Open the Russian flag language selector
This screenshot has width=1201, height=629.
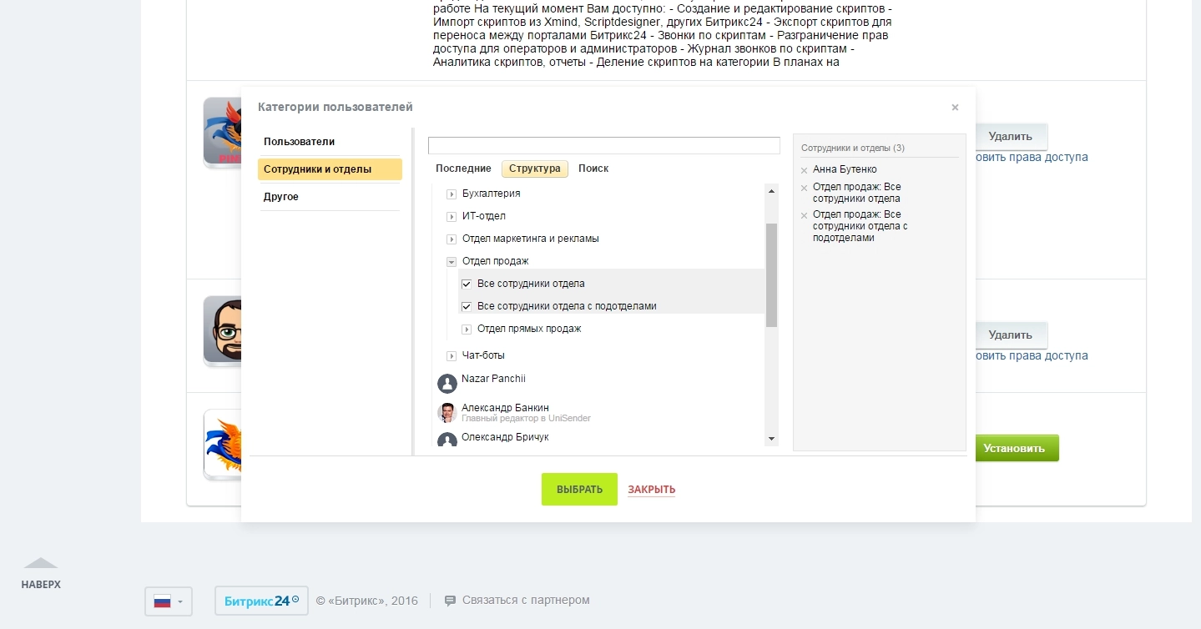169,601
